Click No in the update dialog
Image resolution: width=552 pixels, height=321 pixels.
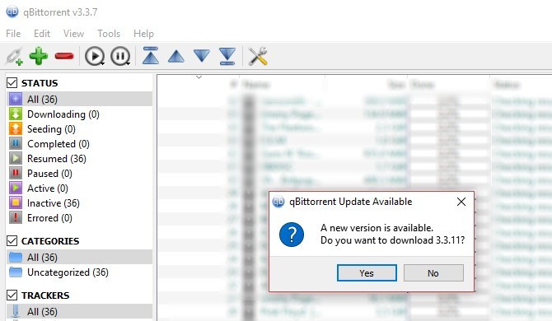[x=433, y=273]
